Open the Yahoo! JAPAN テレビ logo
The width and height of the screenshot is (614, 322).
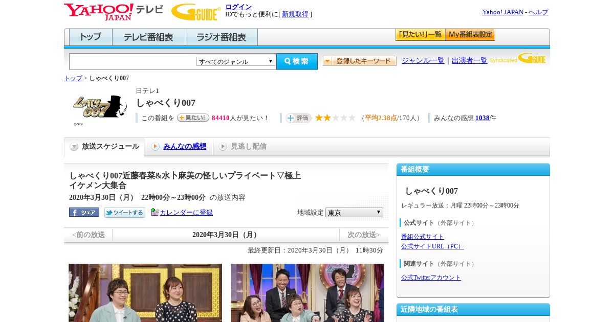(114, 12)
